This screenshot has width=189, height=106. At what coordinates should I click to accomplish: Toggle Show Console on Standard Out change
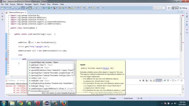[x=157, y=80]
